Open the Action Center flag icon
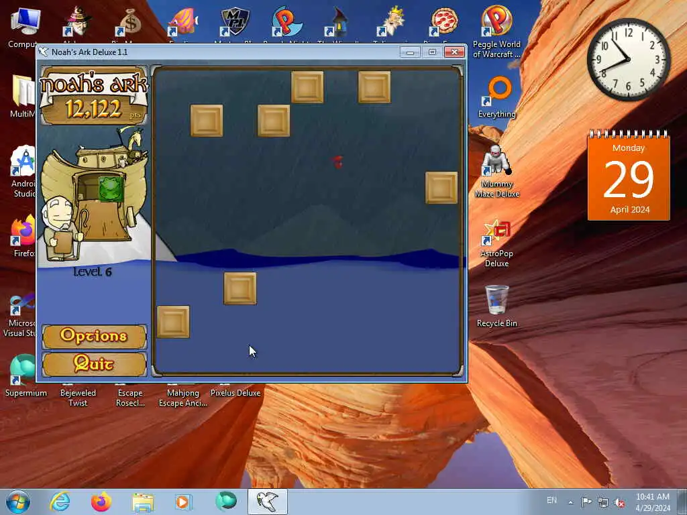The height and width of the screenshot is (515, 687). coord(586,502)
